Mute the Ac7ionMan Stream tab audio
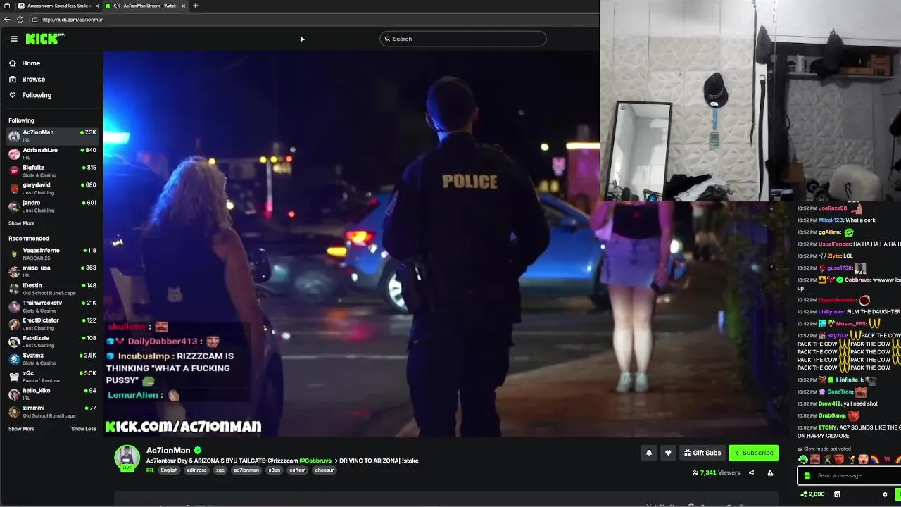The width and height of the screenshot is (901, 507). click(x=117, y=6)
